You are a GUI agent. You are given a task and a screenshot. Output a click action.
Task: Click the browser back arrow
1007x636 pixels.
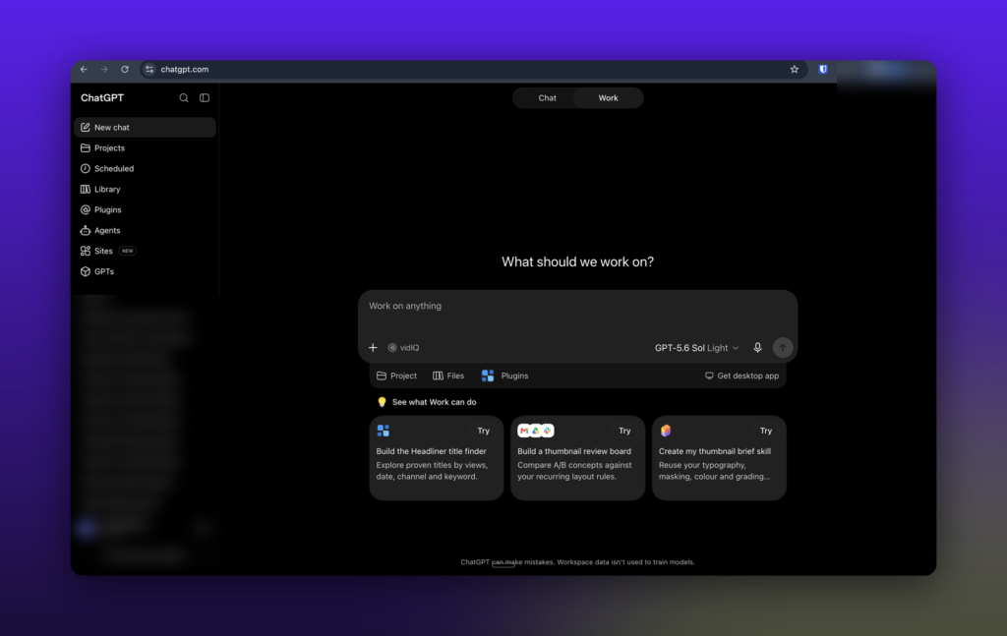click(x=84, y=70)
